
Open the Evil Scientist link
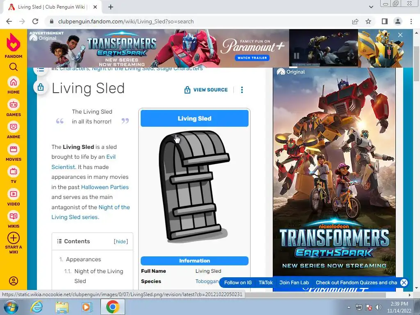point(83,162)
